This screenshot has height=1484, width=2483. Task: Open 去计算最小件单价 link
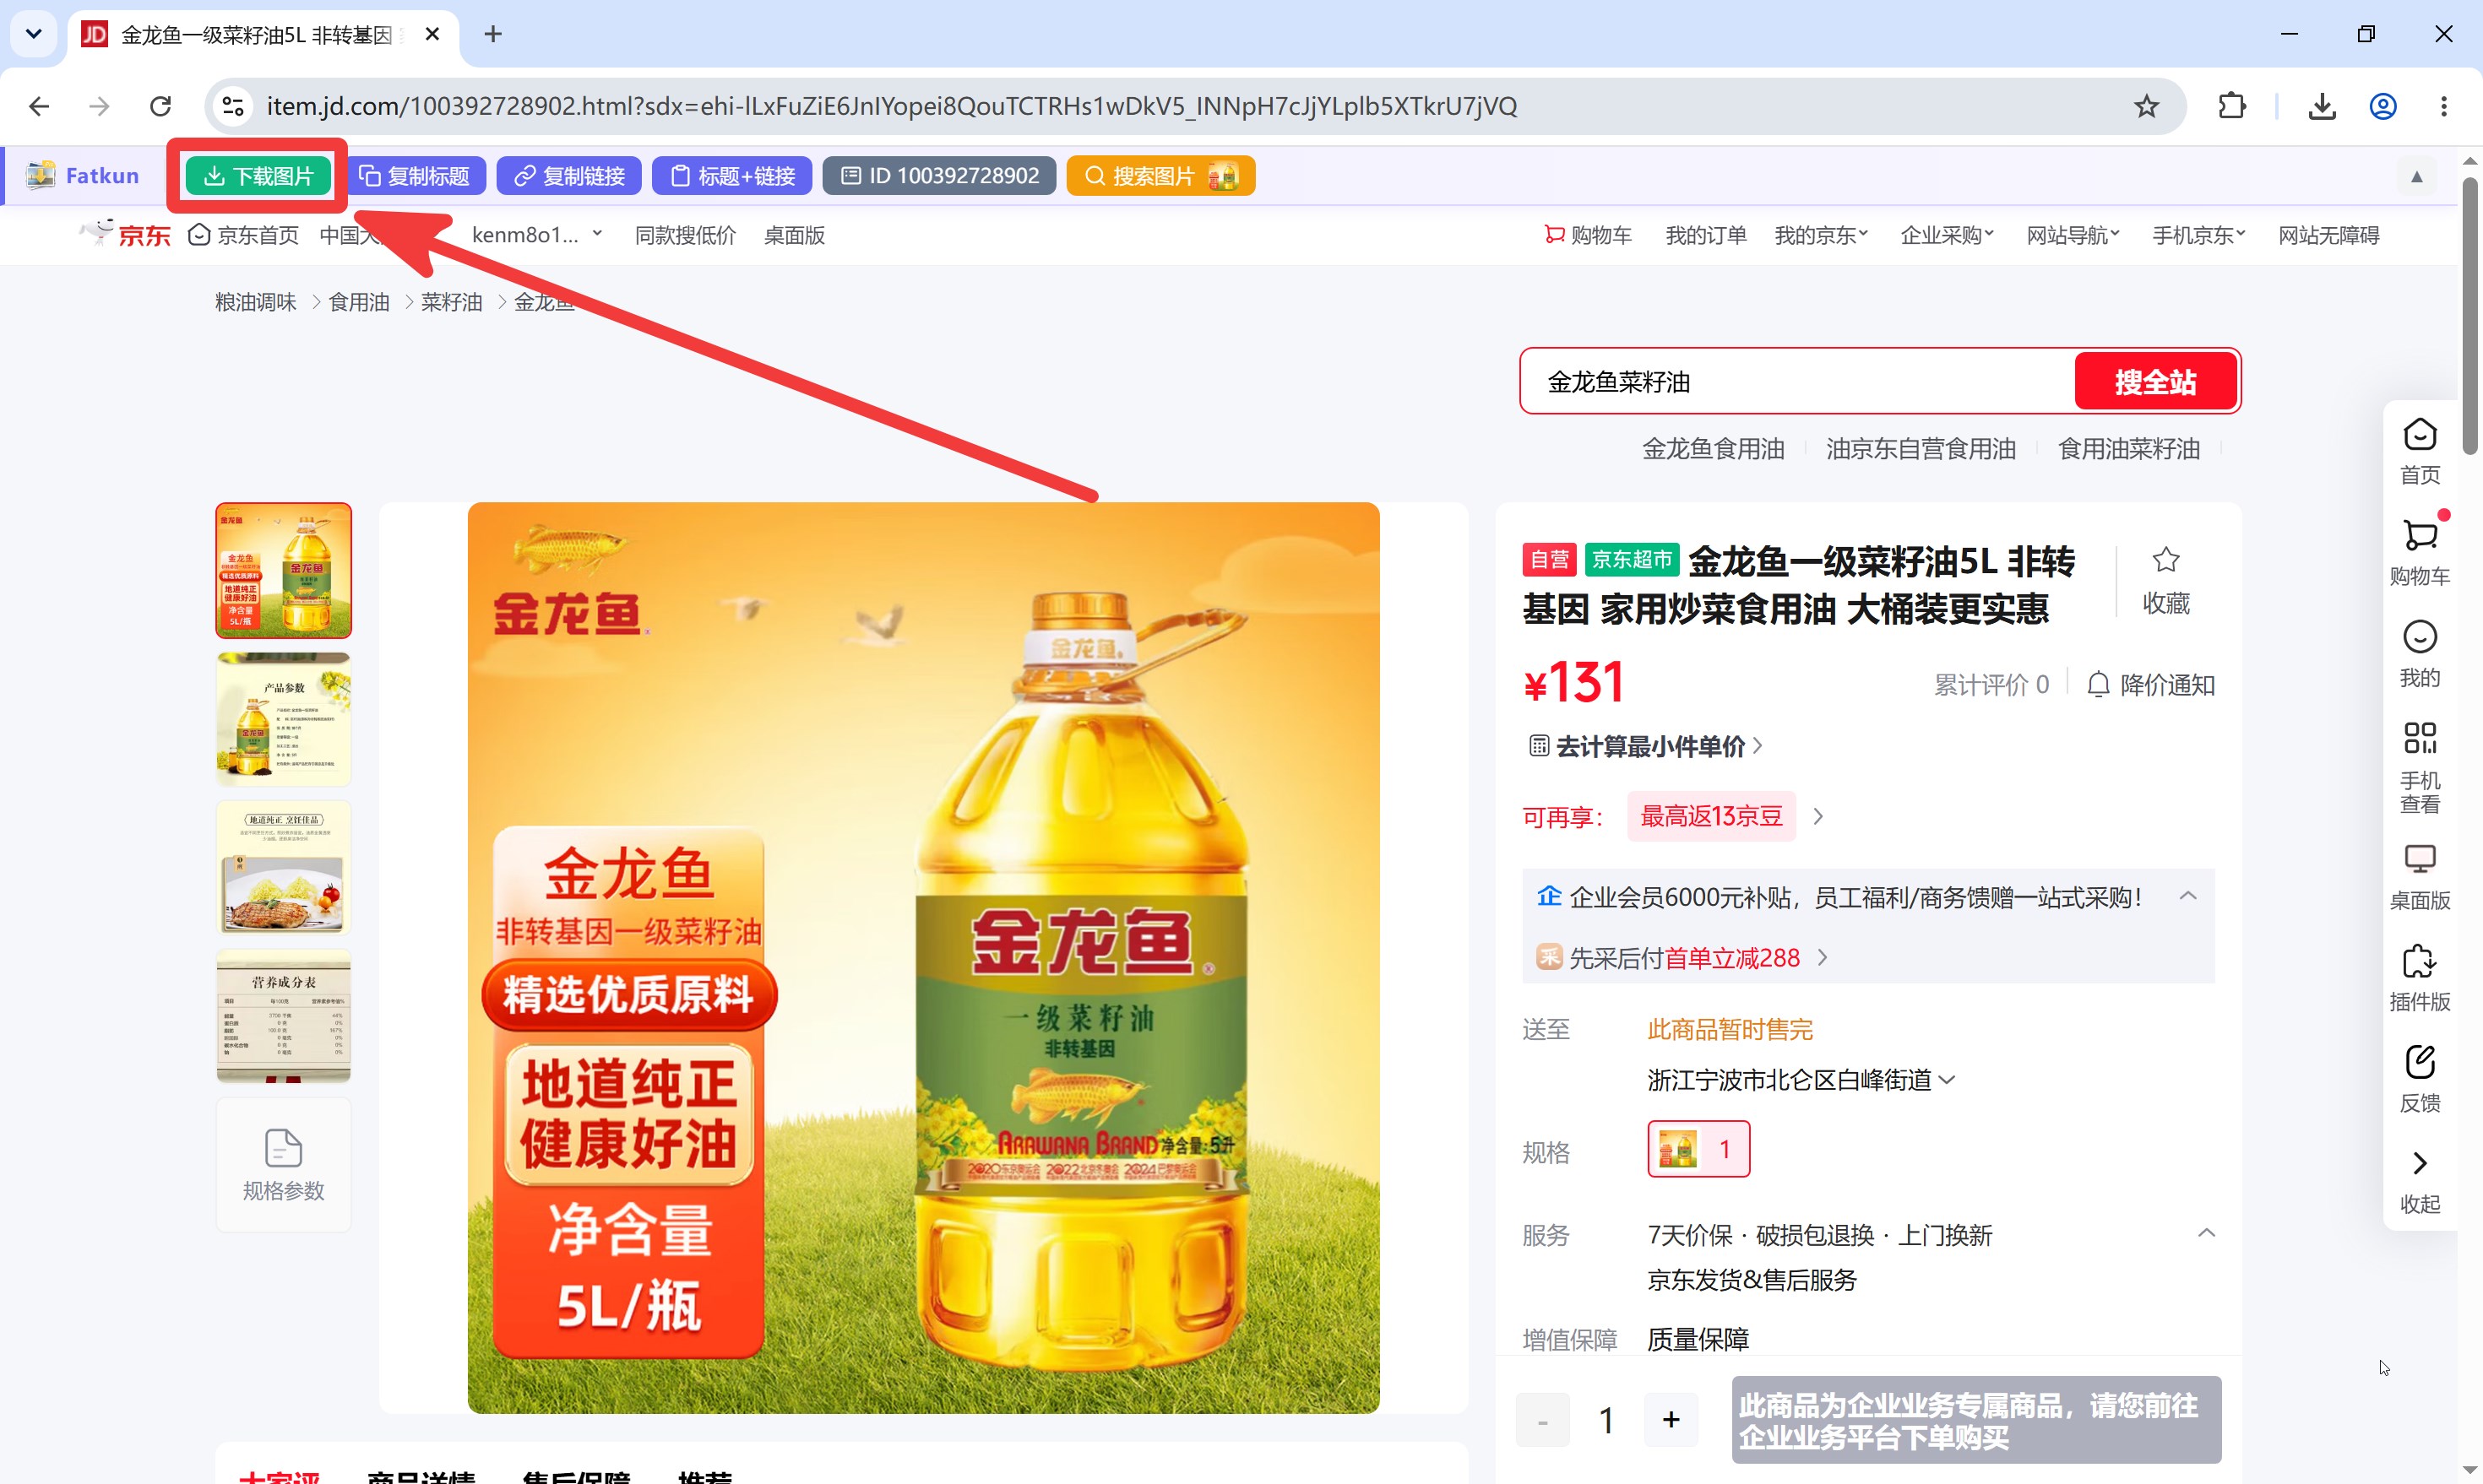[1646, 746]
